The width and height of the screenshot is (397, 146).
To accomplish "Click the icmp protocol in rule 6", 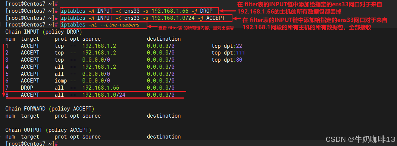I will (61, 81).
